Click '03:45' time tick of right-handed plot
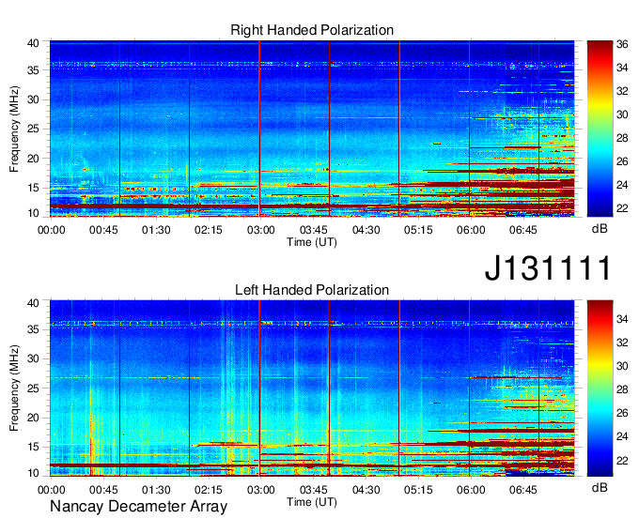 pyautogui.click(x=313, y=230)
